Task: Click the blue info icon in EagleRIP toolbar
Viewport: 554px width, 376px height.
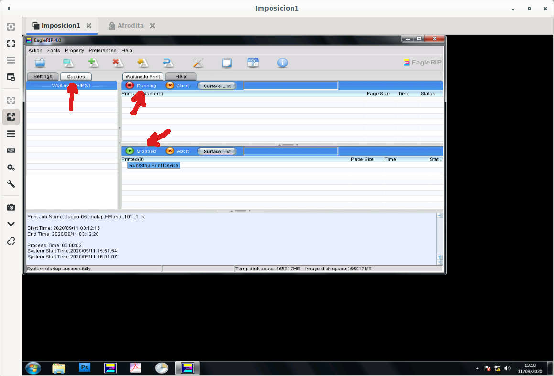Action: tap(282, 63)
